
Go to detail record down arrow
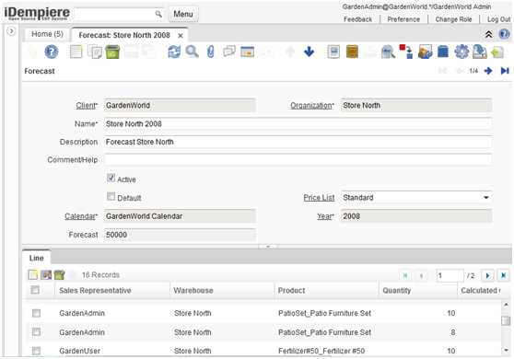tap(309, 52)
